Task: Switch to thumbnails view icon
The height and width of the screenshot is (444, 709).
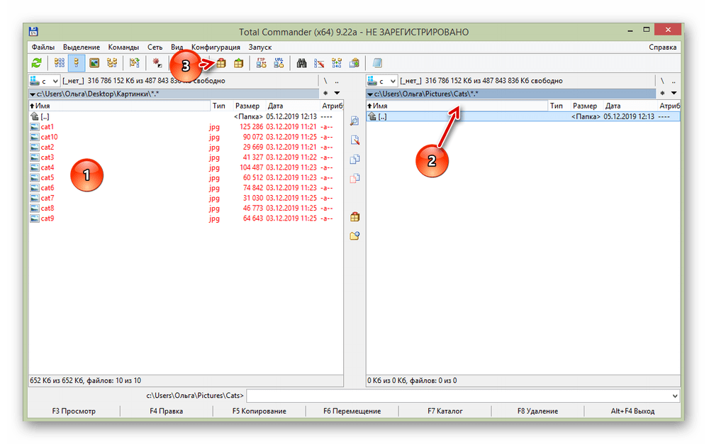Action: click(94, 63)
